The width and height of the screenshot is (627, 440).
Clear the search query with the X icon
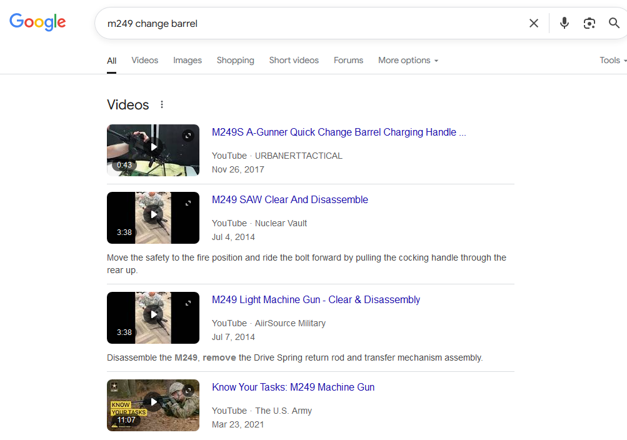point(534,23)
